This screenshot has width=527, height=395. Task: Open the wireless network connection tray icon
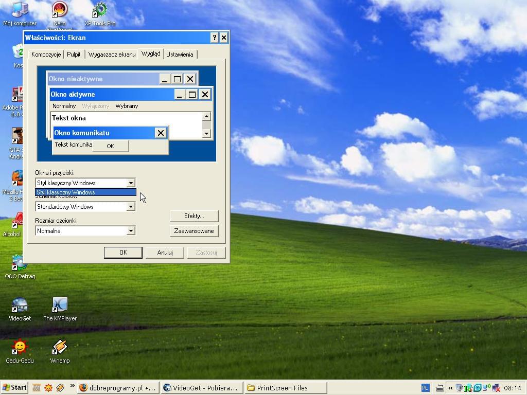coord(486,388)
